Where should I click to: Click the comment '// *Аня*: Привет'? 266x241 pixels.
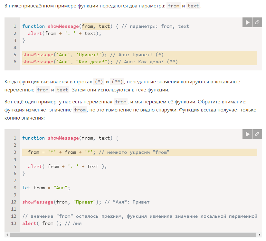(x=127, y=202)
